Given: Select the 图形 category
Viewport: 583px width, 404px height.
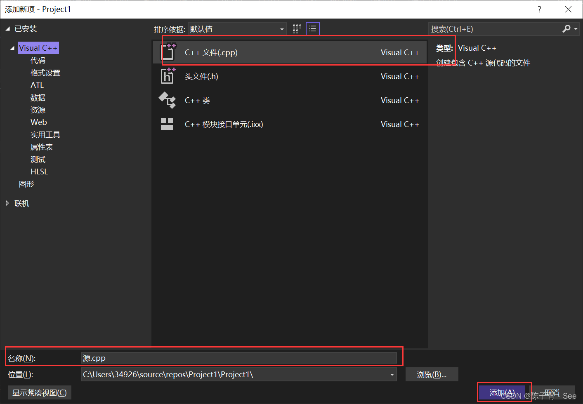Looking at the screenshot, I should click(x=26, y=184).
